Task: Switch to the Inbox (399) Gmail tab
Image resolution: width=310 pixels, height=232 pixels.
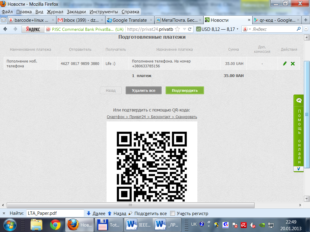Action: click(x=81, y=20)
